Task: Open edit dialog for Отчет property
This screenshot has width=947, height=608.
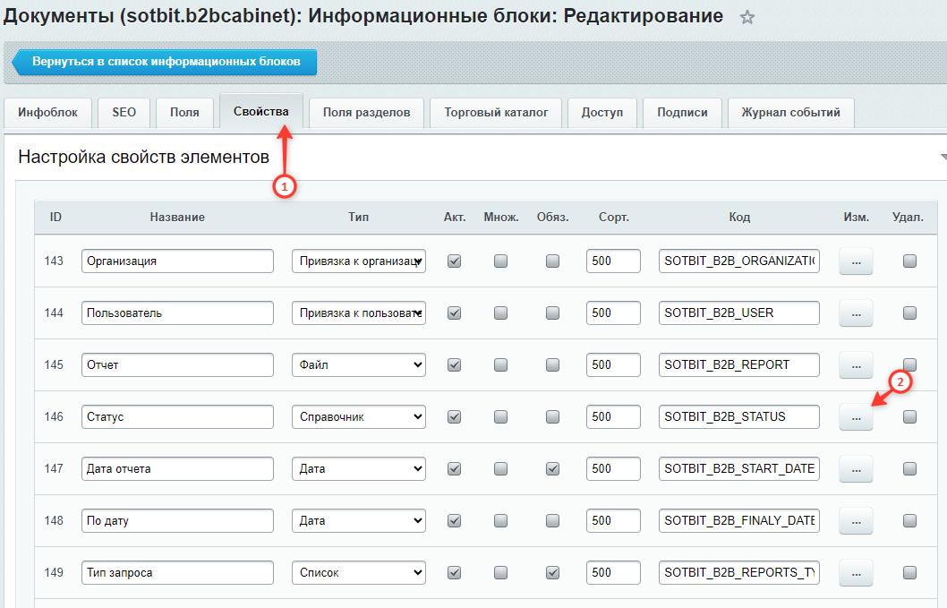Action: click(856, 365)
